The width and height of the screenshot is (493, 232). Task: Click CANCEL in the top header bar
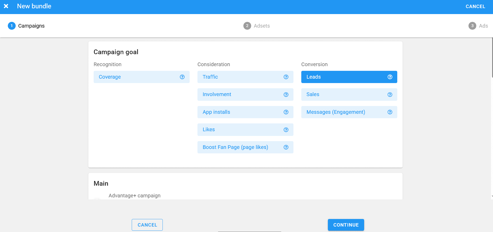click(475, 7)
